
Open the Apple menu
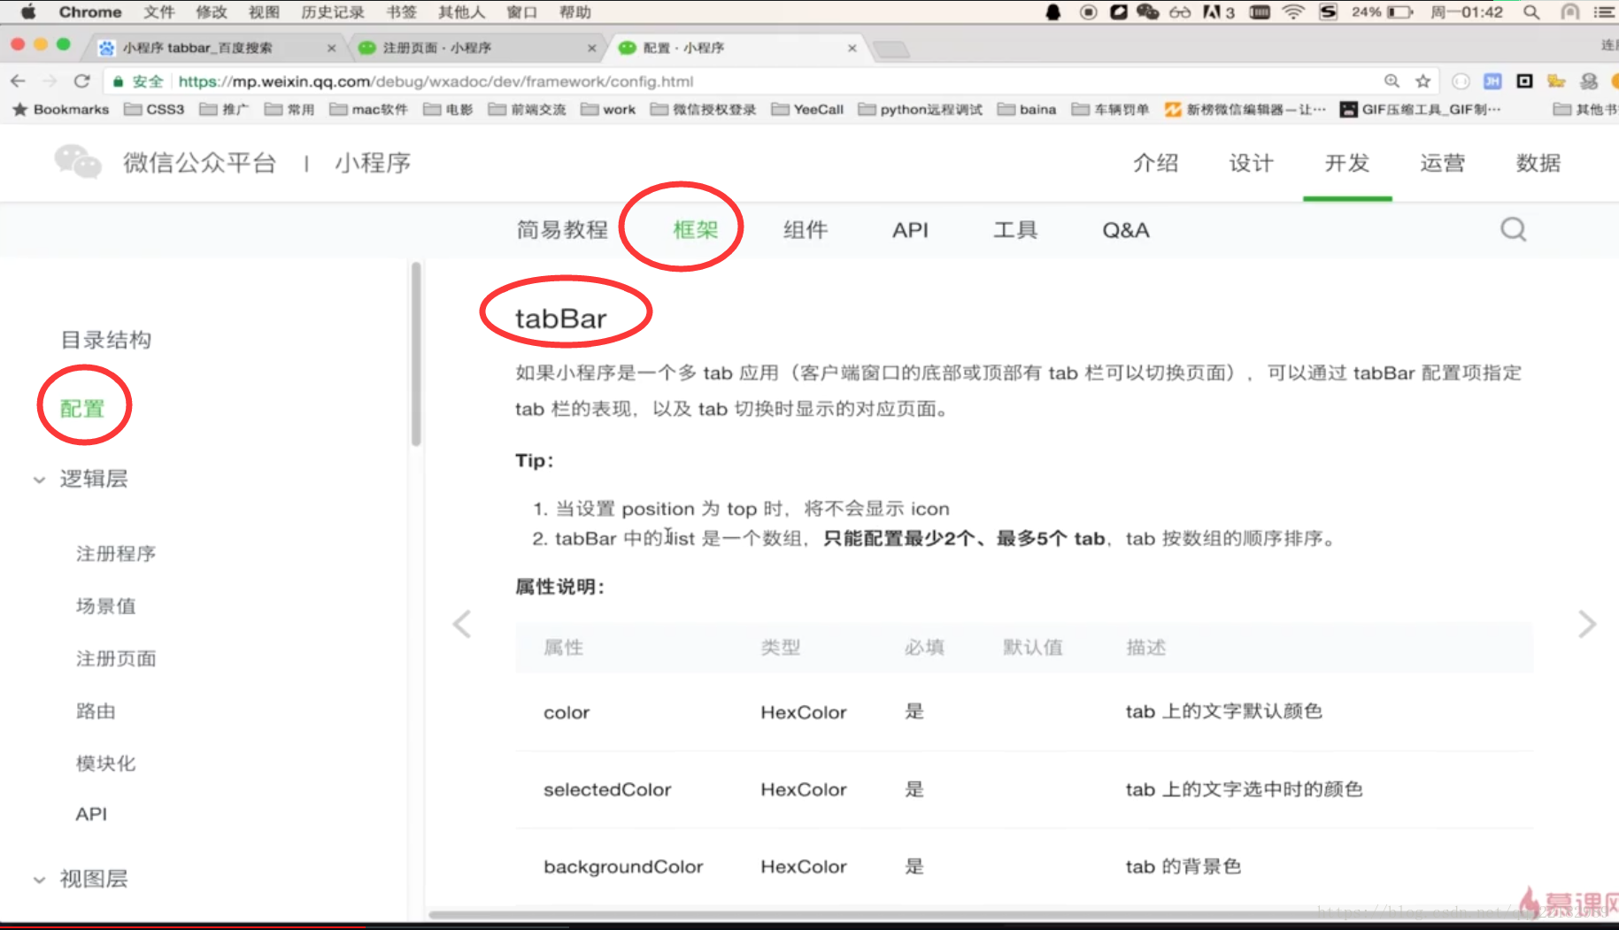(x=27, y=12)
